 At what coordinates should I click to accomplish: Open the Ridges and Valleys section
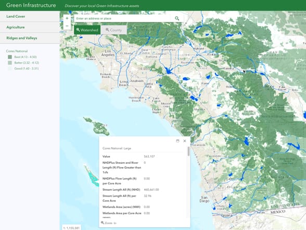(x=30, y=38)
